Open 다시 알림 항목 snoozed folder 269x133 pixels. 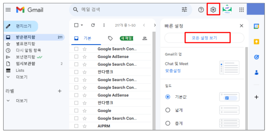click(29, 50)
